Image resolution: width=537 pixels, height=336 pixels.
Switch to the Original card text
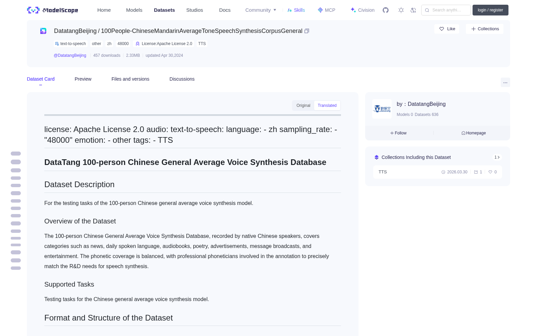tap(303, 106)
